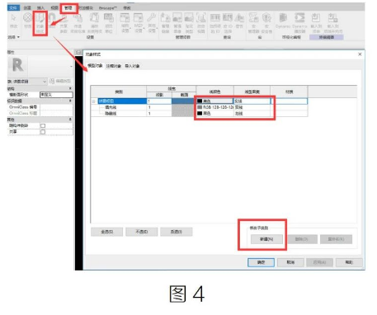Viewport: 377px width, 315px height.
Task: Switch to the 导入对象 tab in the dialog
Action: 132,66
